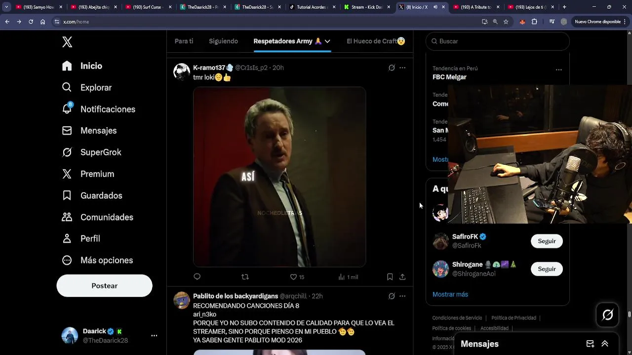Open Accesibilidad footer link
The width and height of the screenshot is (632, 355).
tap(494, 328)
